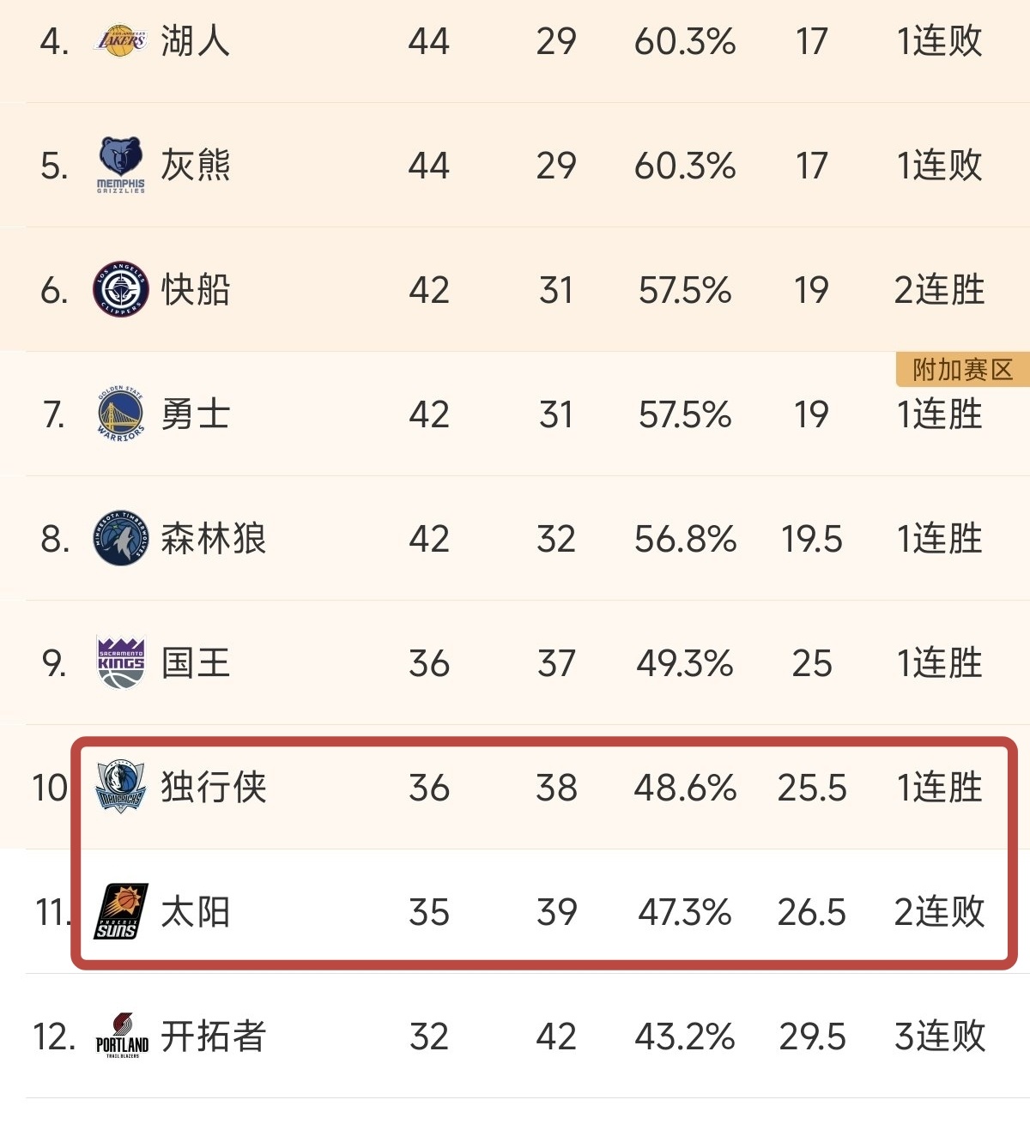1030x1124 pixels.
Task: Tap the Sacramento Kings logo
Action: [x=121, y=662]
